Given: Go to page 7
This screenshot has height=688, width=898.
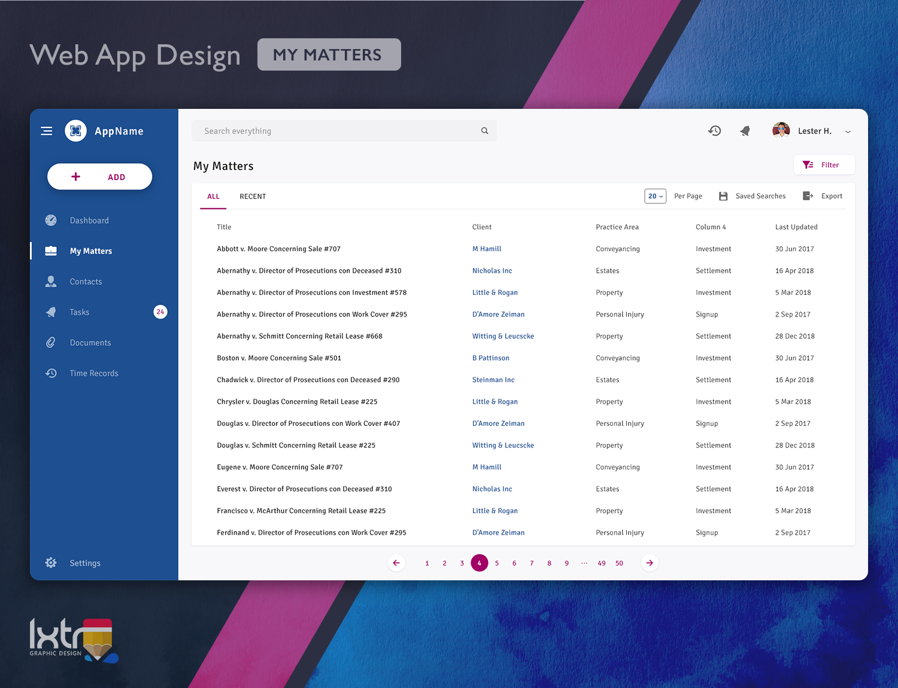Looking at the screenshot, I should point(532,563).
